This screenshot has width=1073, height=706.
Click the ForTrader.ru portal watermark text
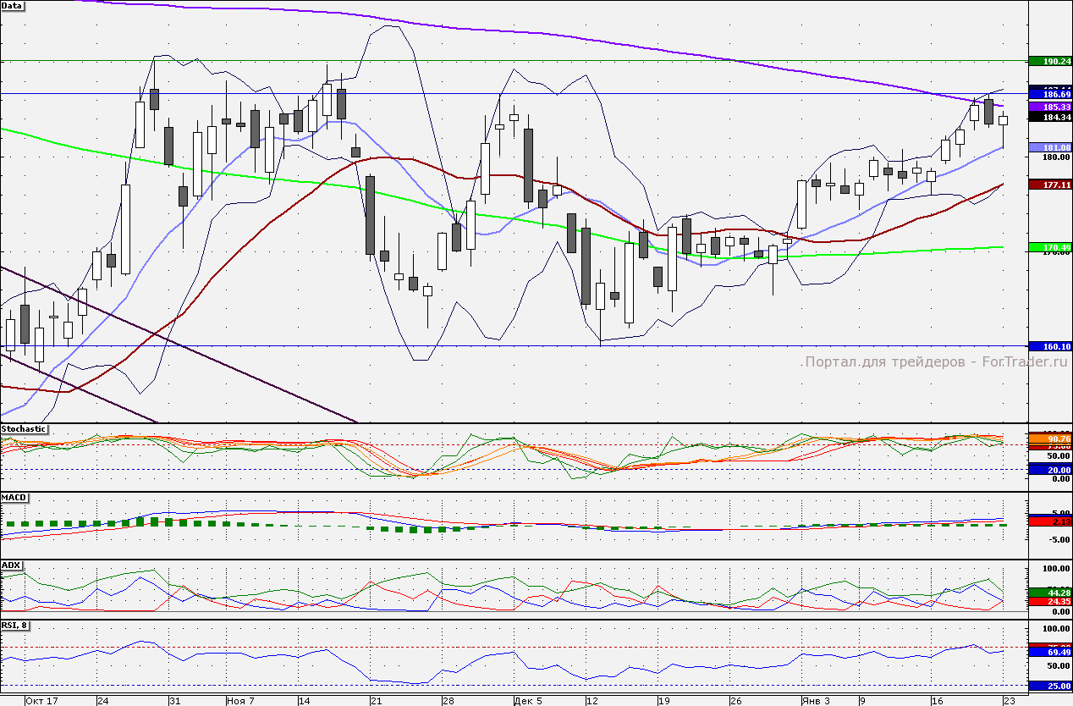point(935,362)
